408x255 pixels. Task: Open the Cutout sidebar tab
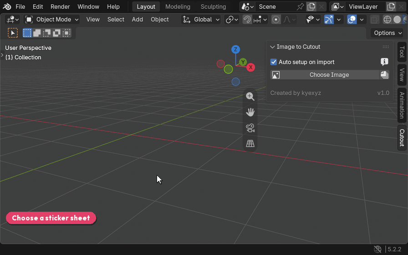pyautogui.click(x=402, y=138)
